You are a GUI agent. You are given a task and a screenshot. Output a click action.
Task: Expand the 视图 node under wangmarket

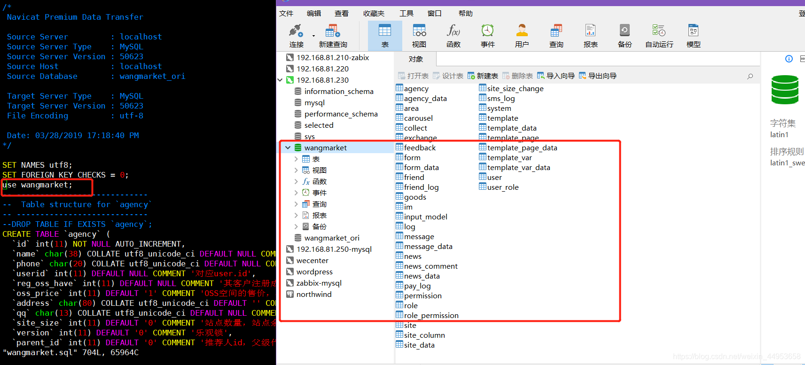click(x=296, y=170)
